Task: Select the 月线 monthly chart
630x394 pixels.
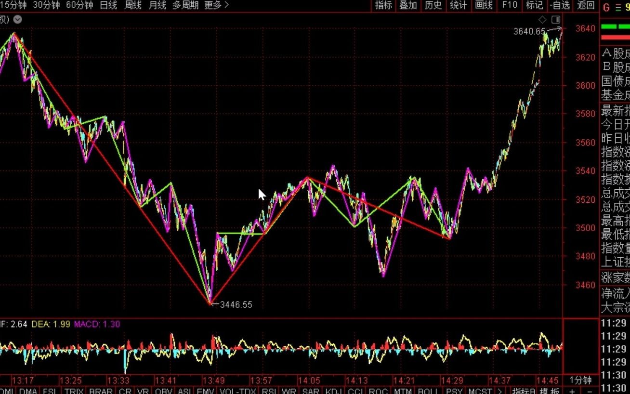Action: 157,5
